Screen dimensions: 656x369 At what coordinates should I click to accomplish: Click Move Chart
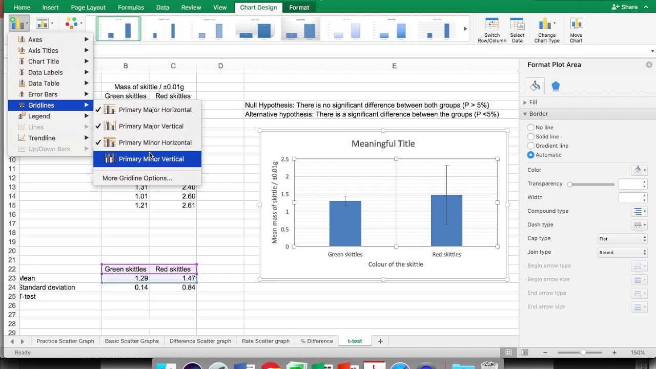click(576, 30)
